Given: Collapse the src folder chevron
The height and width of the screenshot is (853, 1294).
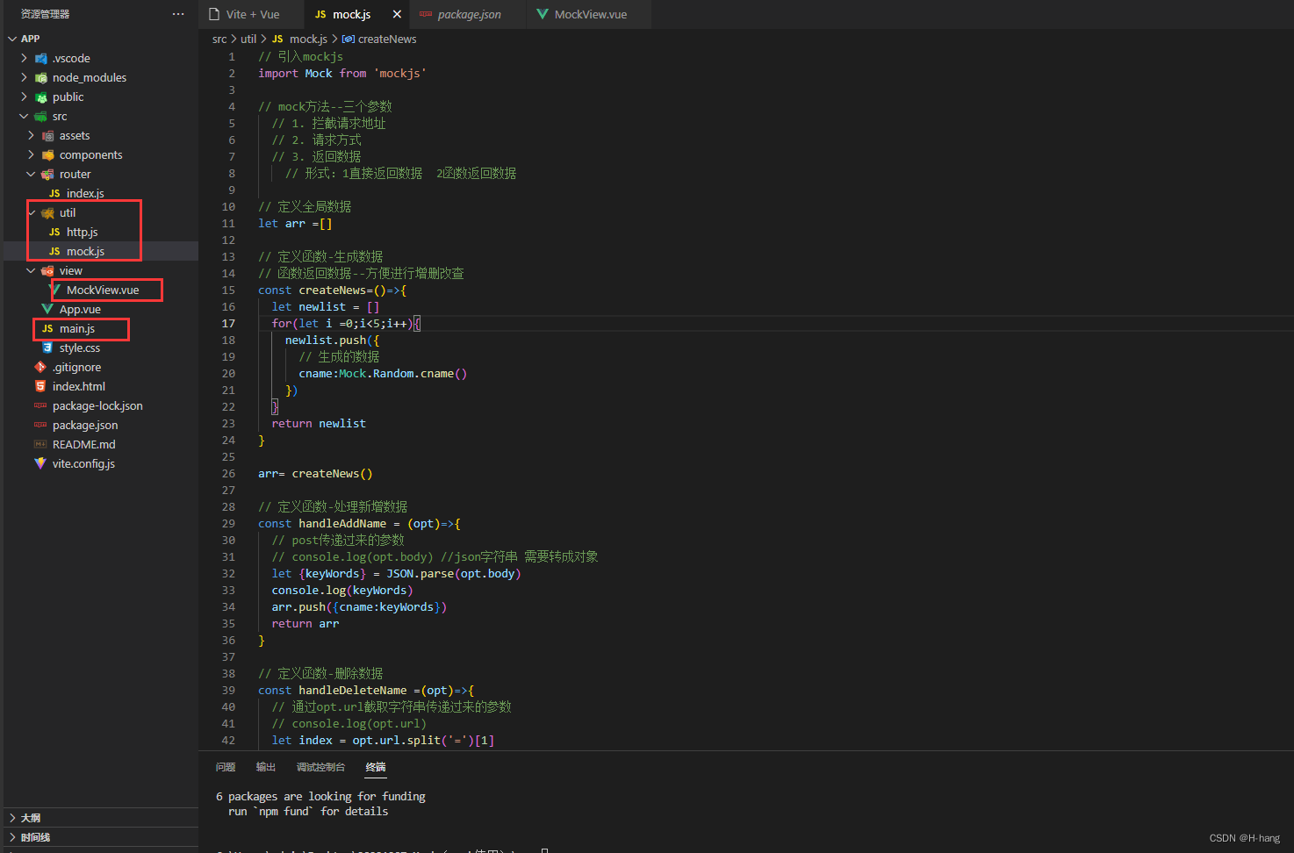Looking at the screenshot, I should 24,116.
